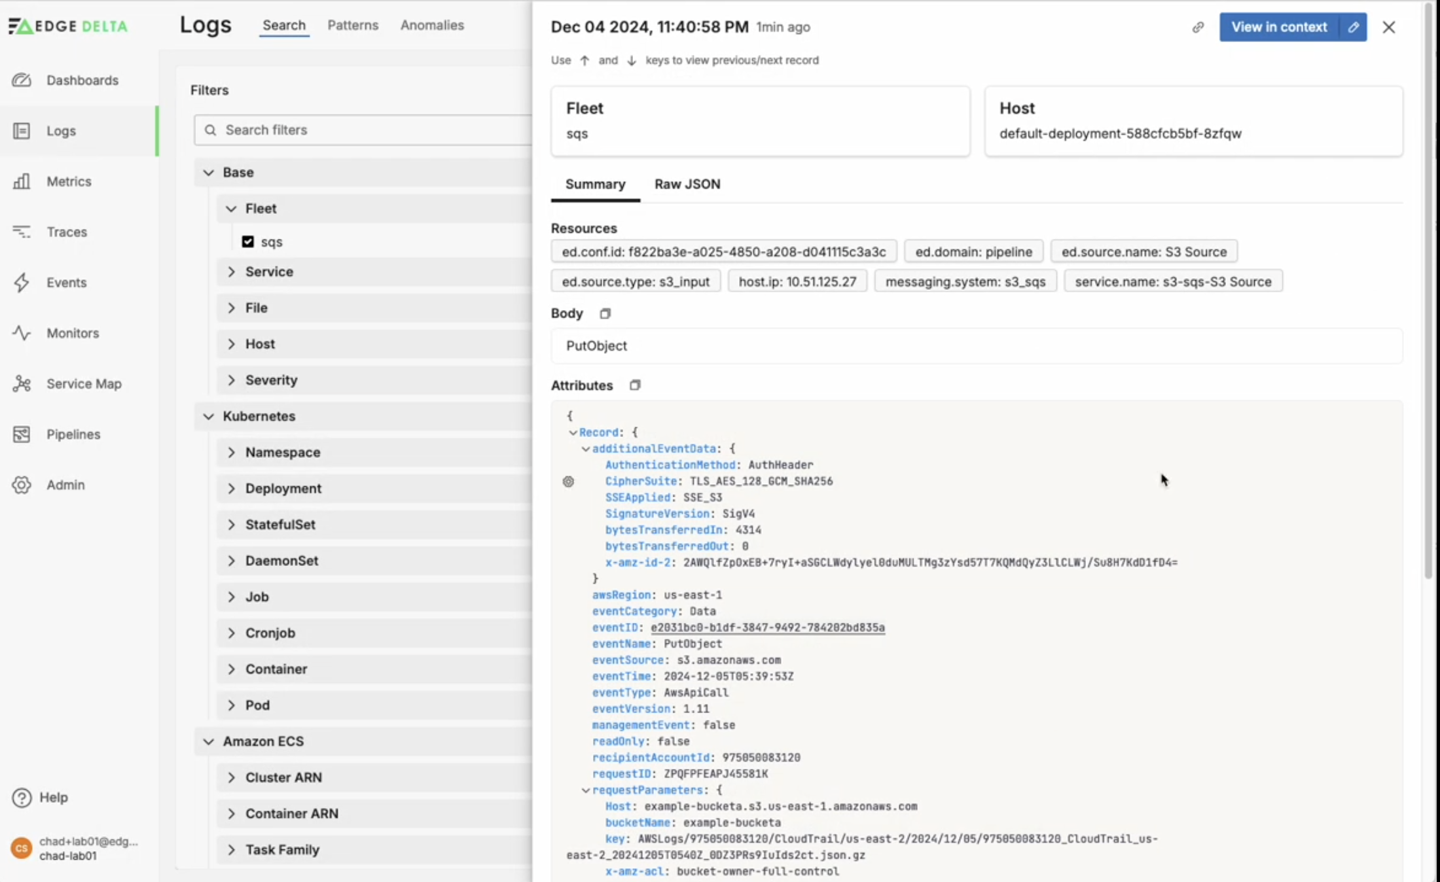Image resolution: width=1440 pixels, height=882 pixels.
Task: Copy the Attributes content icon
Action: (634, 385)
